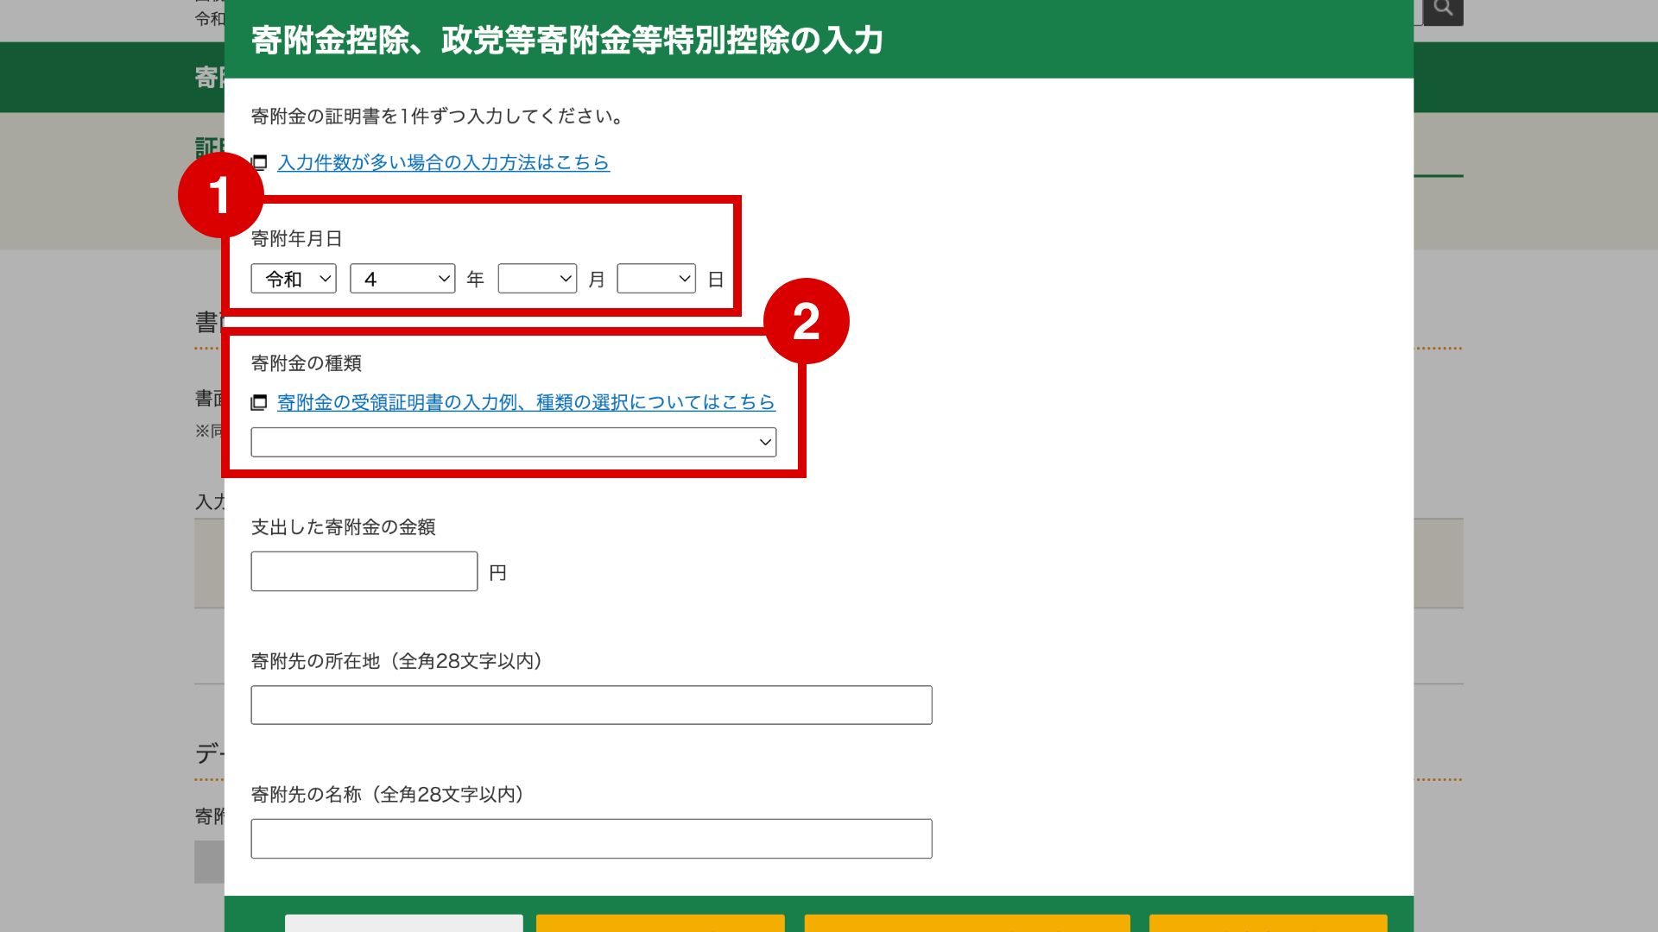Focus the 寄附先の所在地 text field
This screenshot has height=932, width=1658.
tap(591, 705)
